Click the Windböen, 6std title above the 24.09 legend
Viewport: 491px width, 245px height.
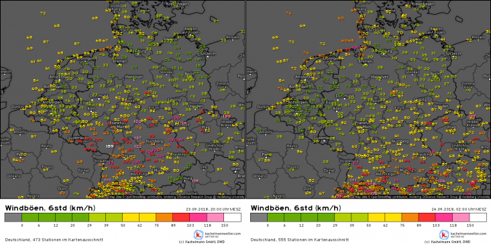pos(296,208)
